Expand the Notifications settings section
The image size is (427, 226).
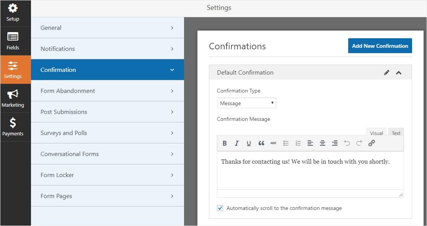pos(107,49)
